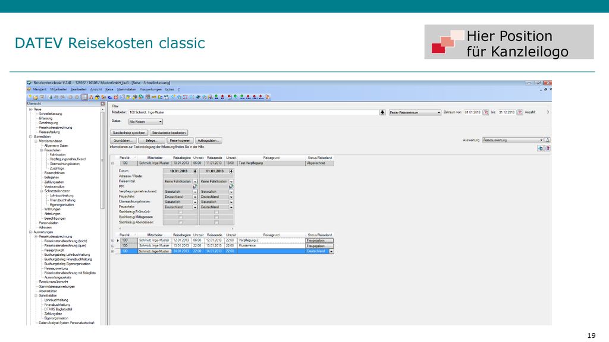Click arrow icon next to 11.01.2013 in Datum row
The image size is (609, 342).
231,171
